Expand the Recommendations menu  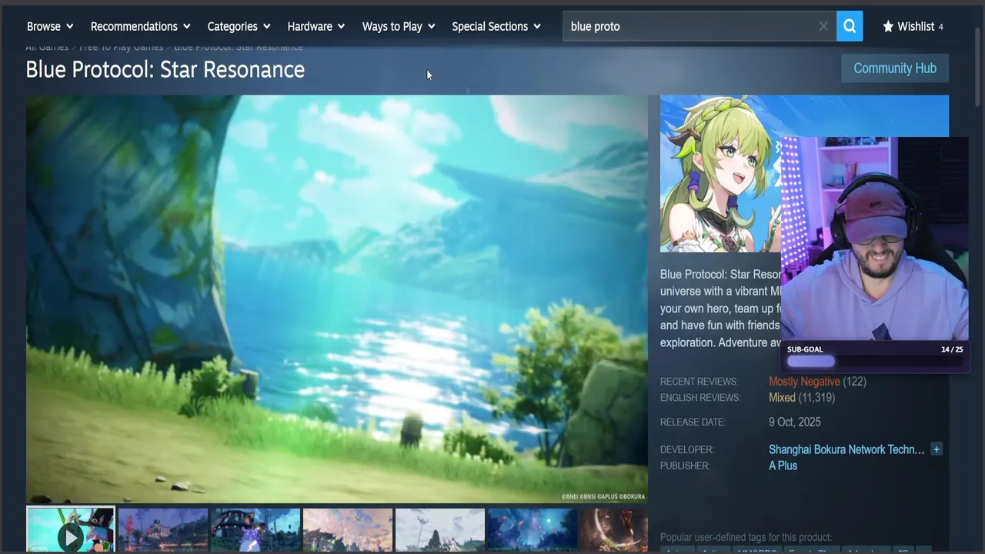coord(140,26)
